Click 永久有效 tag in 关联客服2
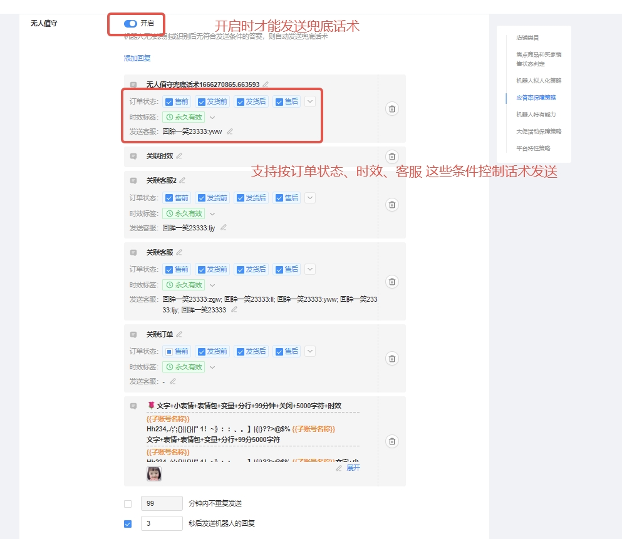The image size is (622, 539). 184,213
